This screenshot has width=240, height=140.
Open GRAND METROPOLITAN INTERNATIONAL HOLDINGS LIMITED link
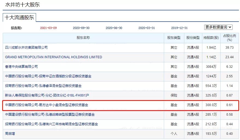(54, 57)
